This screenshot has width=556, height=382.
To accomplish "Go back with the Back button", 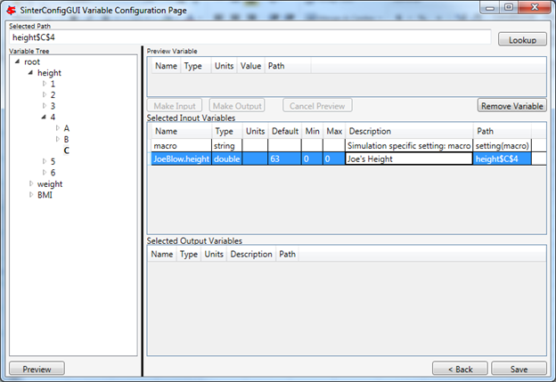I will pos(459,369).
